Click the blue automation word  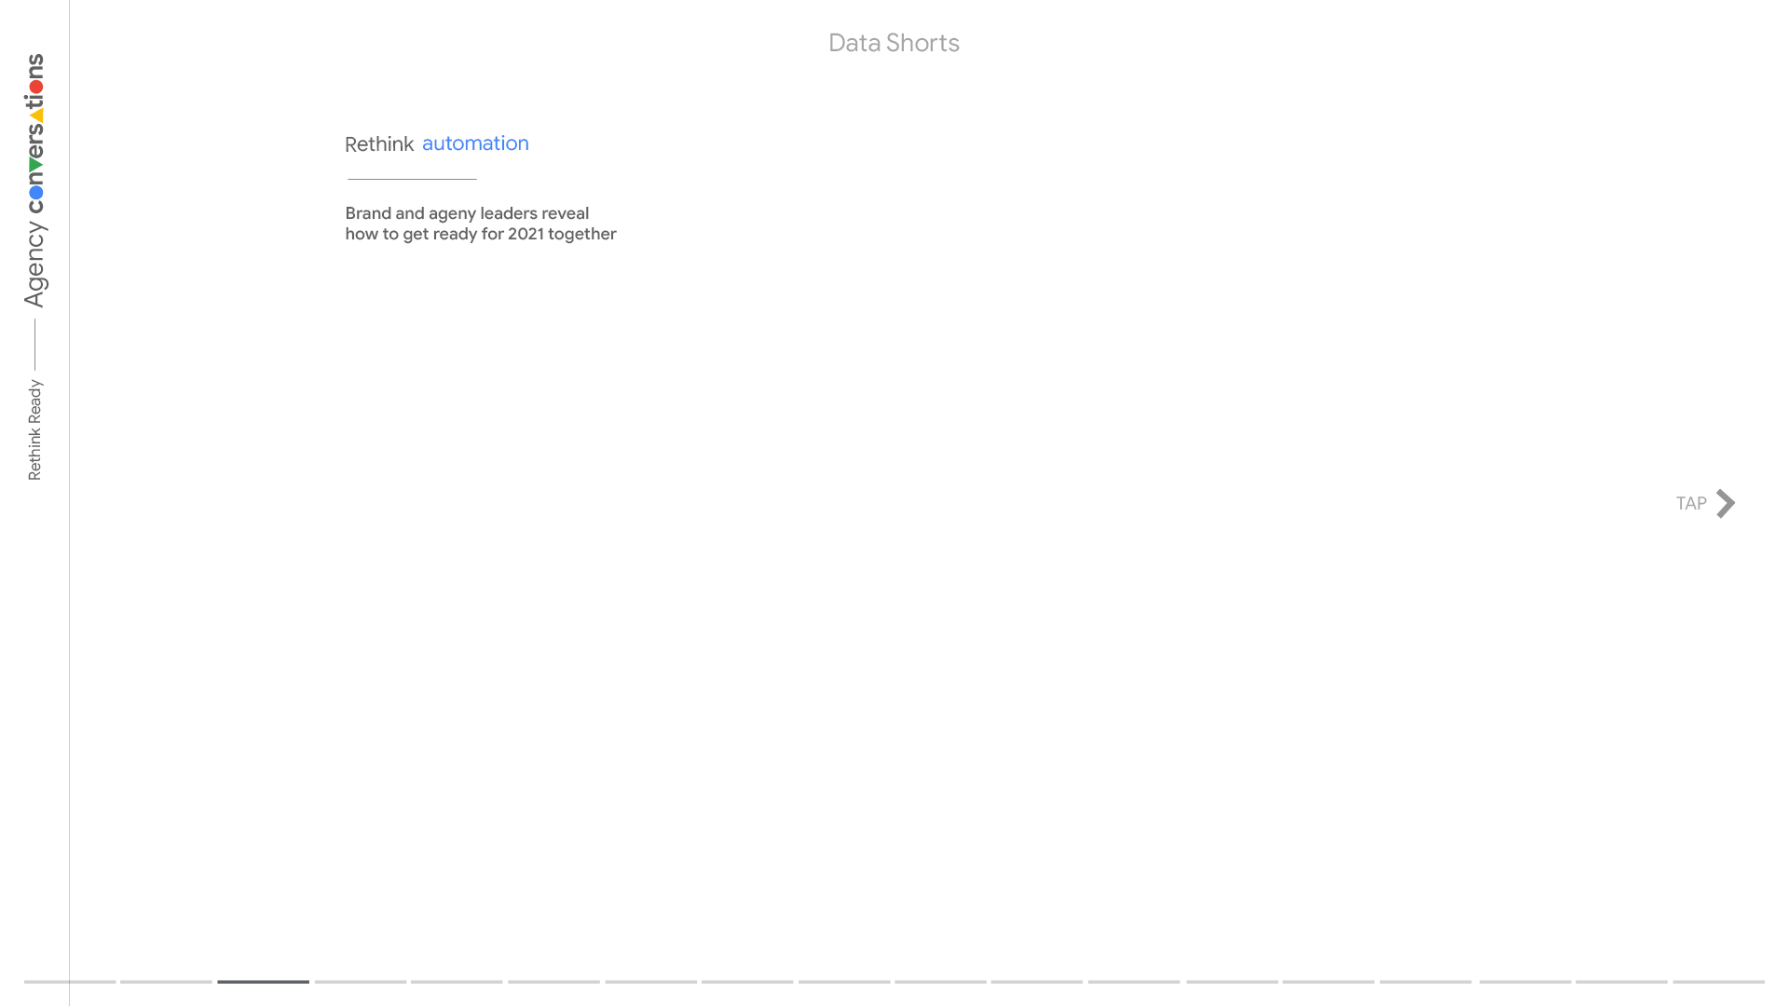475,143
